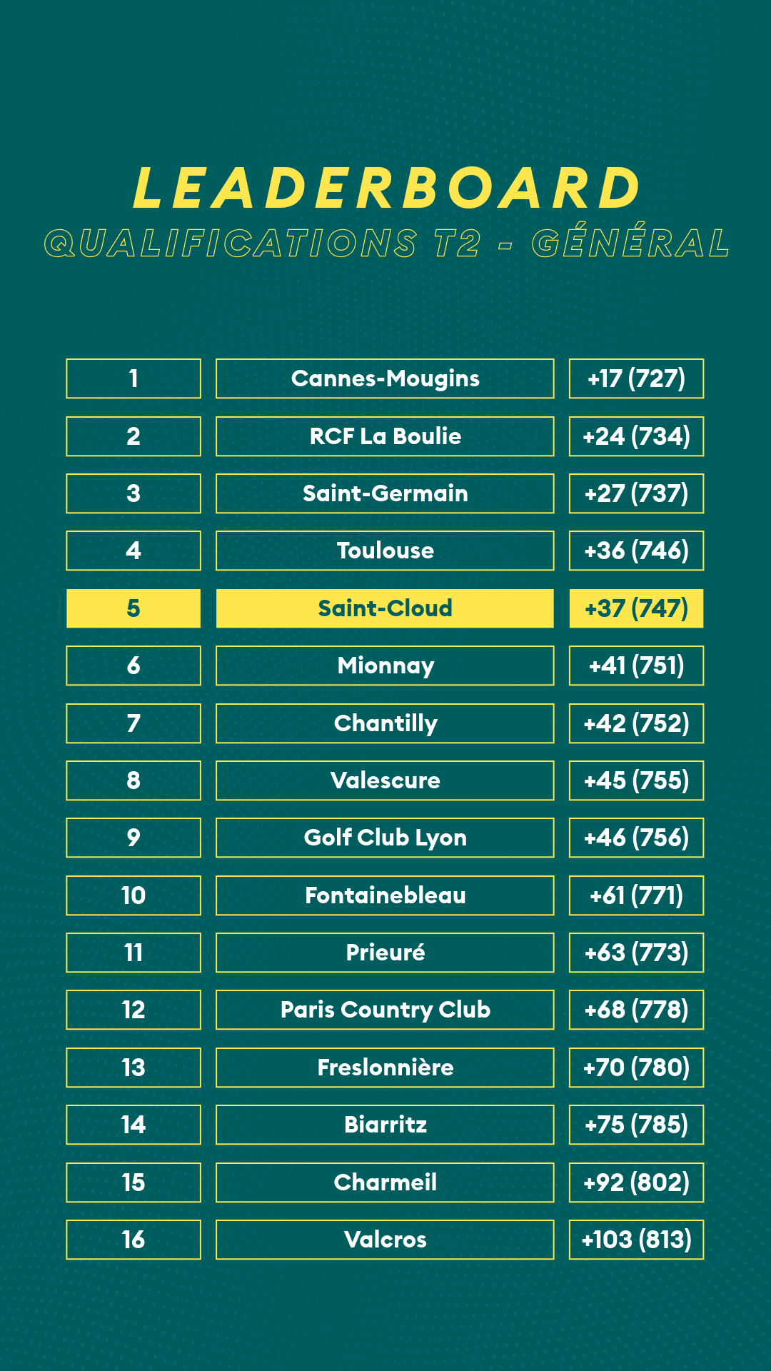Click the highlighted rank 5 box

[133, 608]
